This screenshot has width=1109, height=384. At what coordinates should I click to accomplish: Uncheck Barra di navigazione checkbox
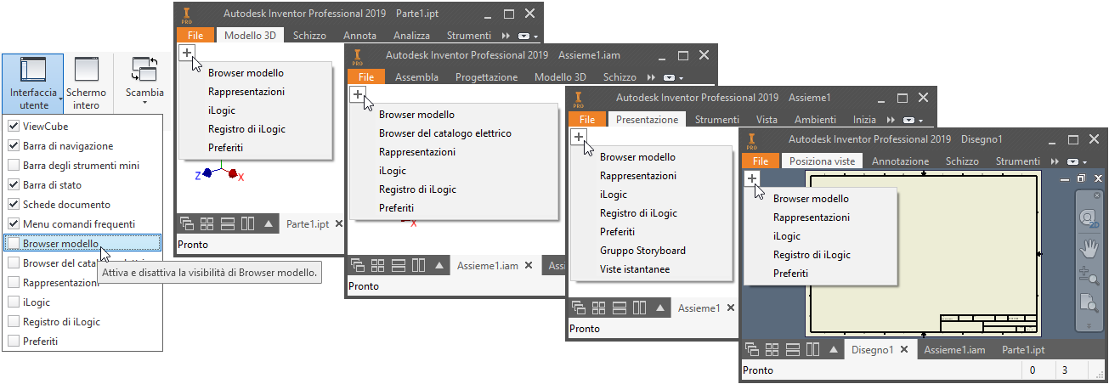click(13, 146)
